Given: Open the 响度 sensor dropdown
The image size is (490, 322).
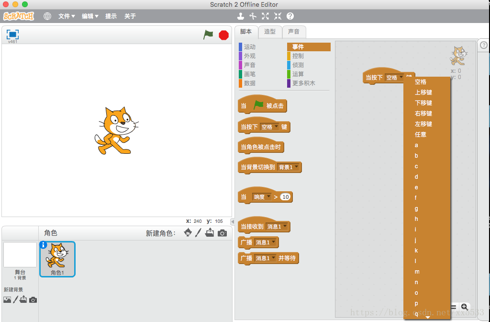Looking at the screenshot, I should 262,197.
